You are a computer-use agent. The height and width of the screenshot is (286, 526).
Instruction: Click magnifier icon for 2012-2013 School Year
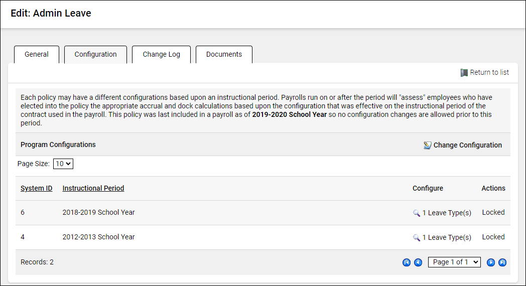(x=417, y=237)
